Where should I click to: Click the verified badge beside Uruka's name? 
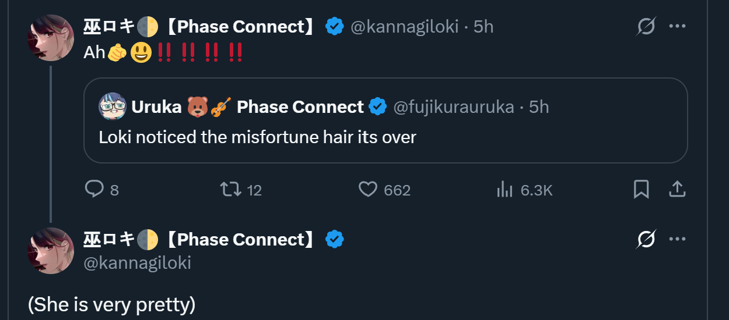pos(378,107)
